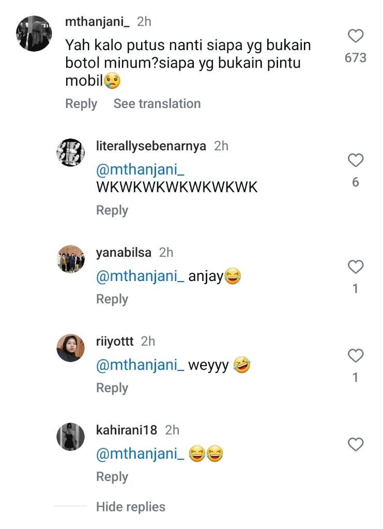Like literallysebenarnya's reply with the heart
This screenshot has height=529, width=384.
pos(356,161)
